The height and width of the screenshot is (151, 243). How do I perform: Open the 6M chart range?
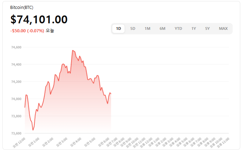coord(162,28)
